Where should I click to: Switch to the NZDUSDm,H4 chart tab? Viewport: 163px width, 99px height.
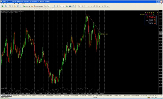click(144, 96)
